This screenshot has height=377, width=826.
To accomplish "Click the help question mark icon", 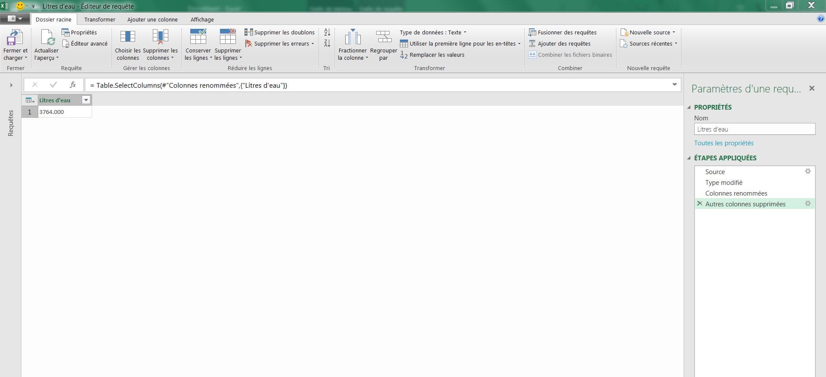I will [x=820, y=19].
